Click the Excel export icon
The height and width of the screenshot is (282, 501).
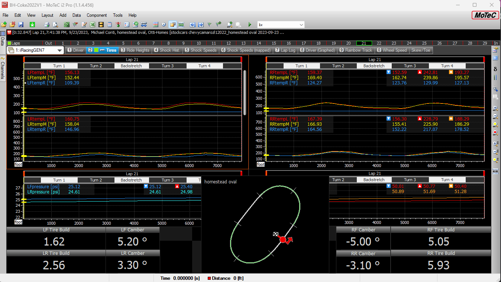coord(92,25)
